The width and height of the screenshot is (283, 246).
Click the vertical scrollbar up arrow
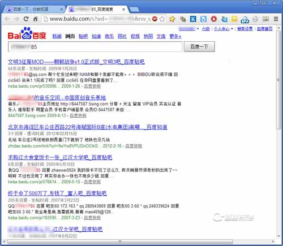(278, 28)
